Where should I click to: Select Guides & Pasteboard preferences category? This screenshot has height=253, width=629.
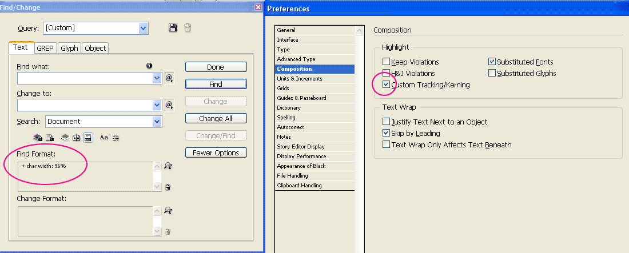click(315, 98)
